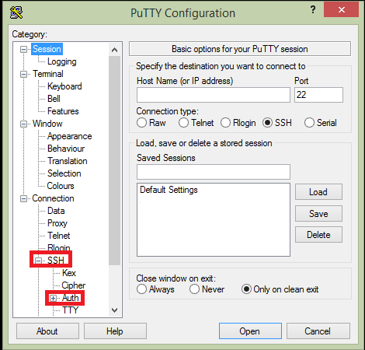Open the Proxy settings category
Image resolution: width=365 pixels, height=350 pixels.
coord(57,223)
